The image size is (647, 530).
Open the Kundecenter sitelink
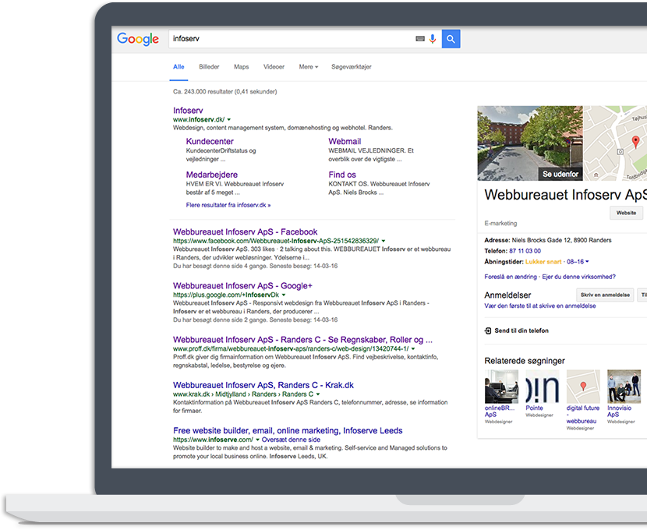[x=210, y=142]
